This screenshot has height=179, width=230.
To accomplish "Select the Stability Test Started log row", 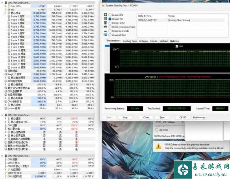I will pyautogui.click(x=181, y=21).
